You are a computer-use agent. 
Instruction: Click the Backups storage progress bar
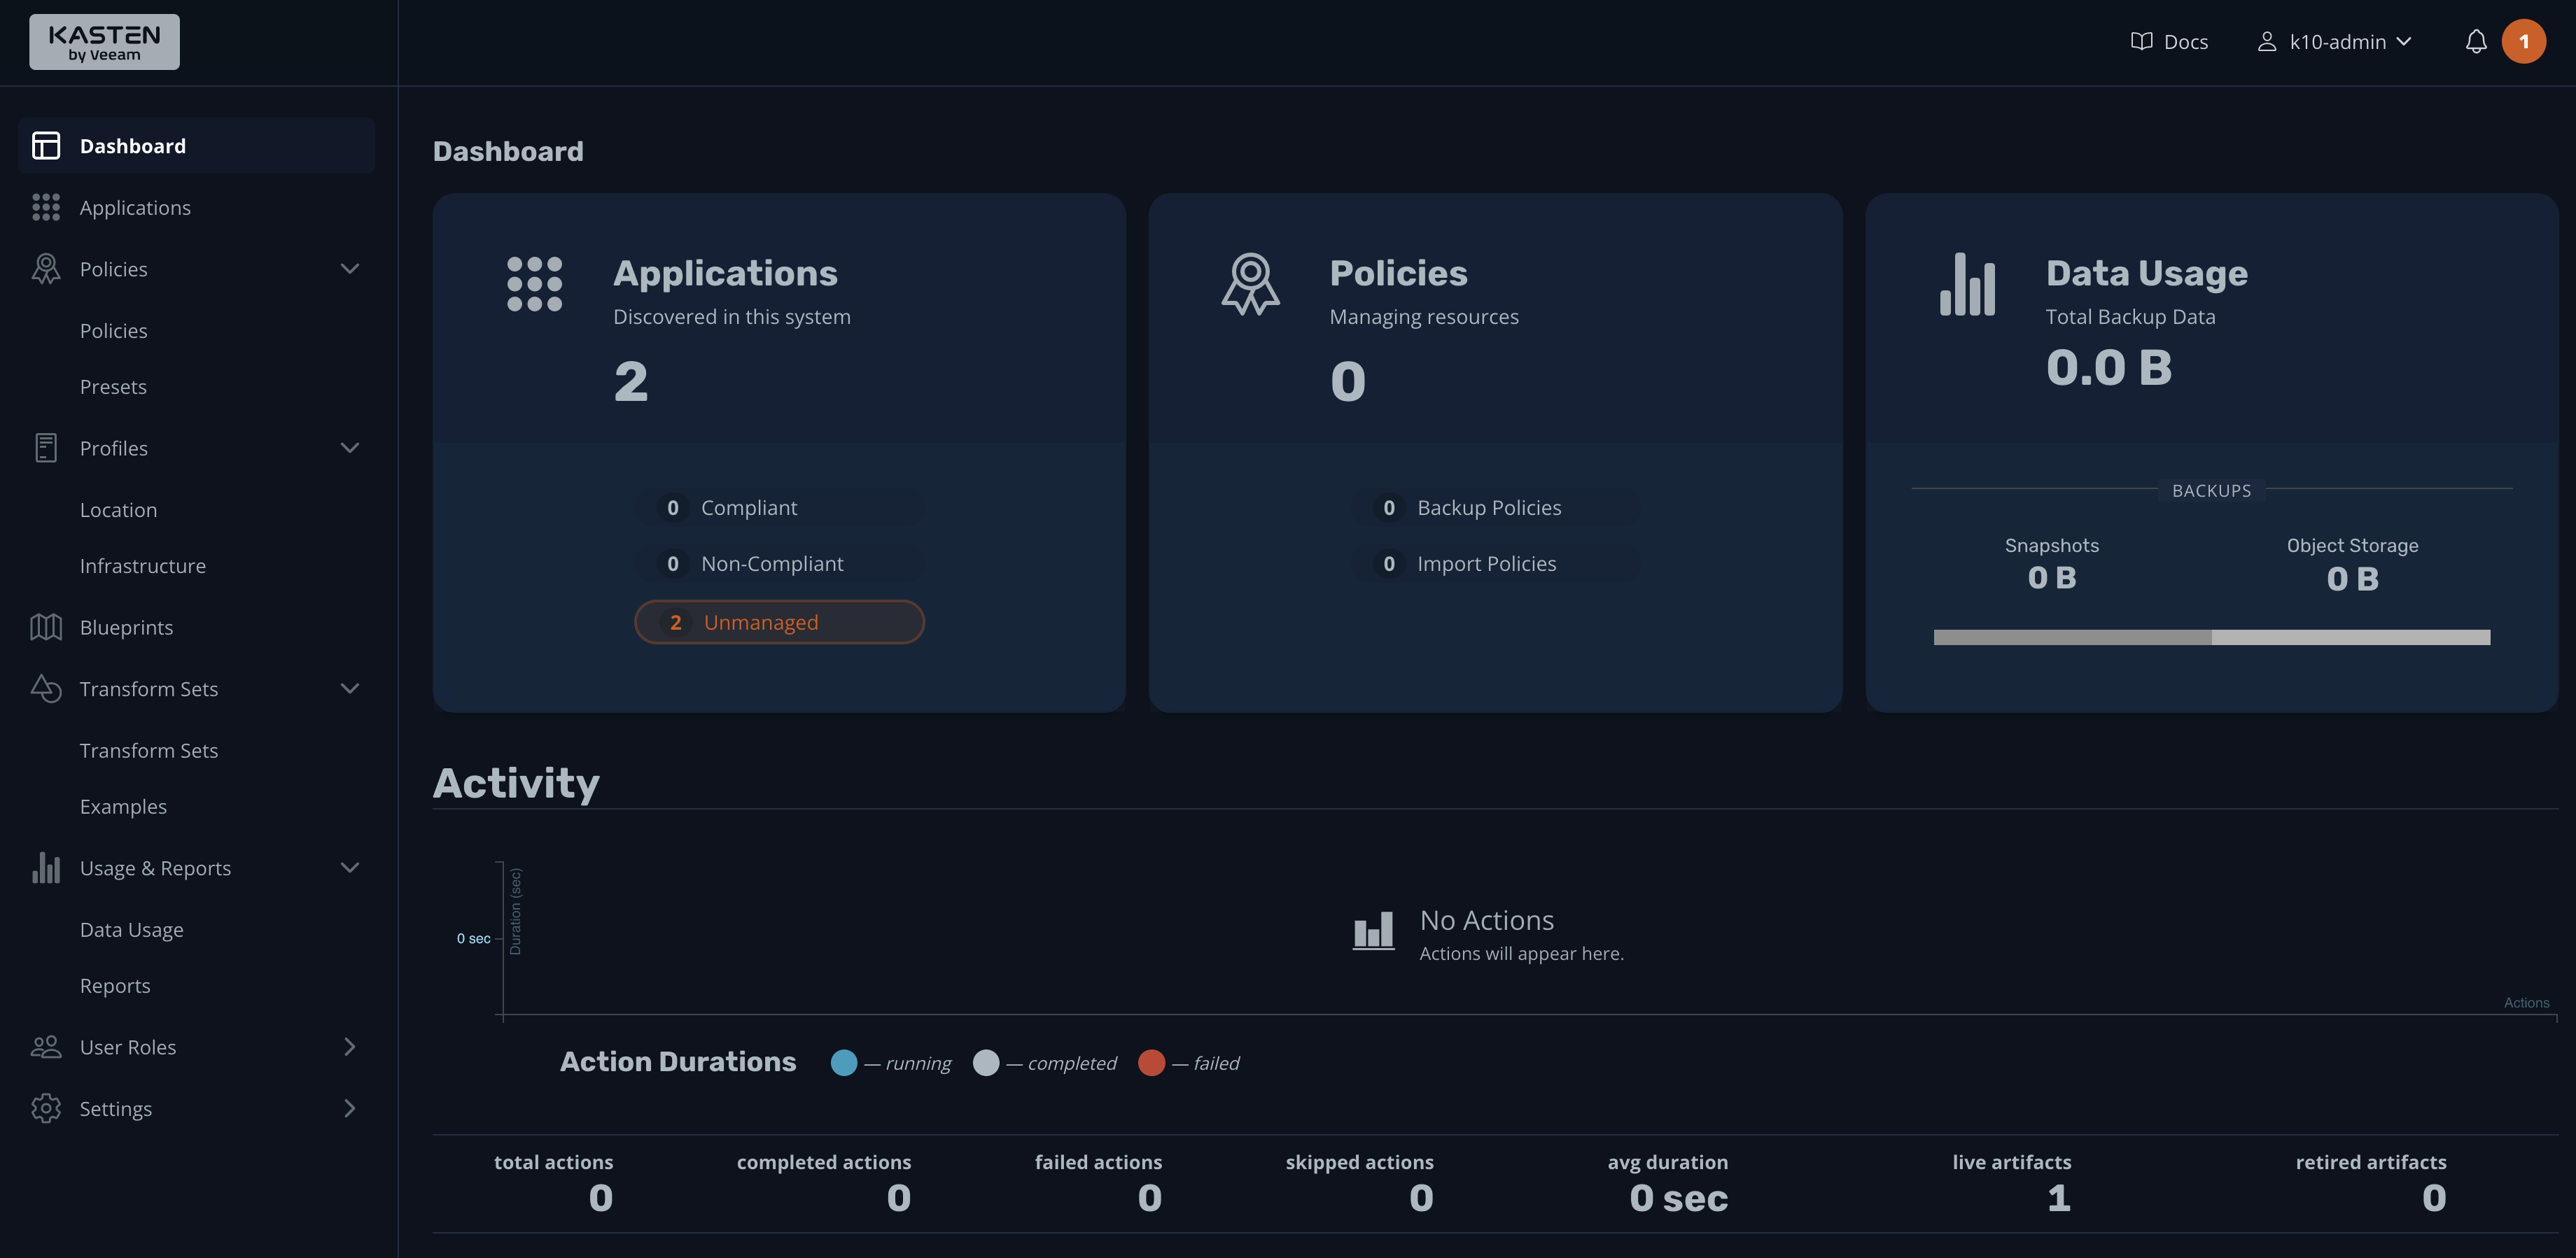click(2211, 635)
